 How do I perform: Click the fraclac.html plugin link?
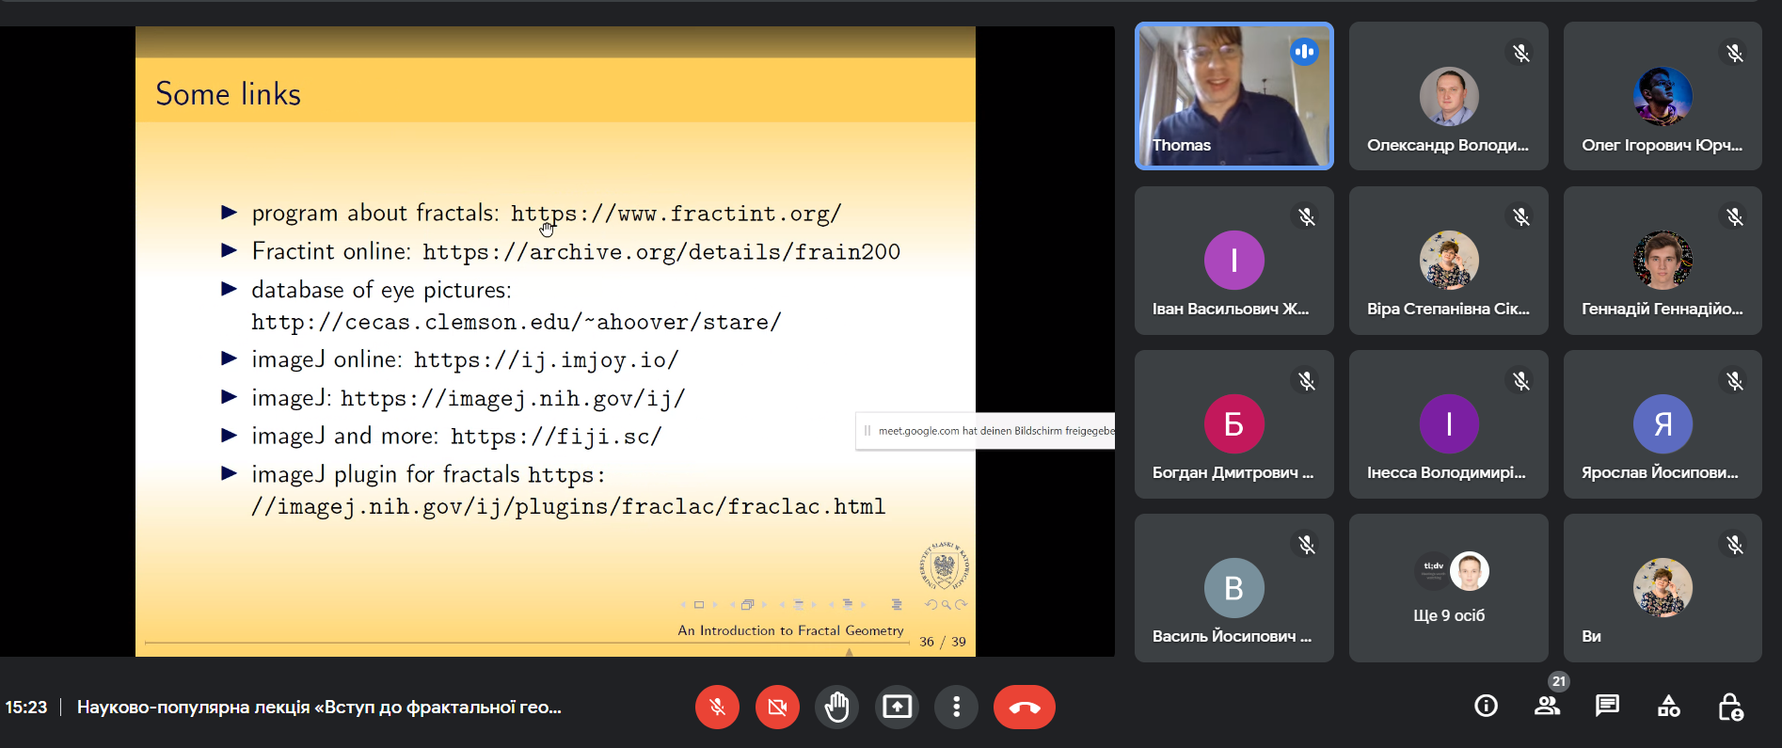click(568, 506)
